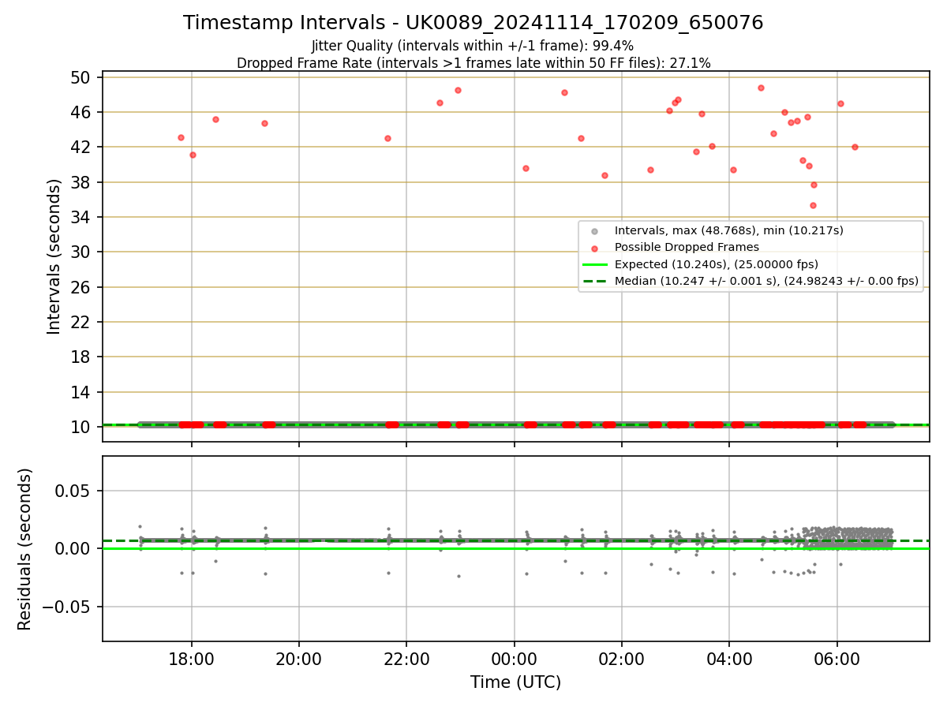Click the "22:00" time axis tick label
The height and width of the screenshot is (710, 947).
coord(406,659)
